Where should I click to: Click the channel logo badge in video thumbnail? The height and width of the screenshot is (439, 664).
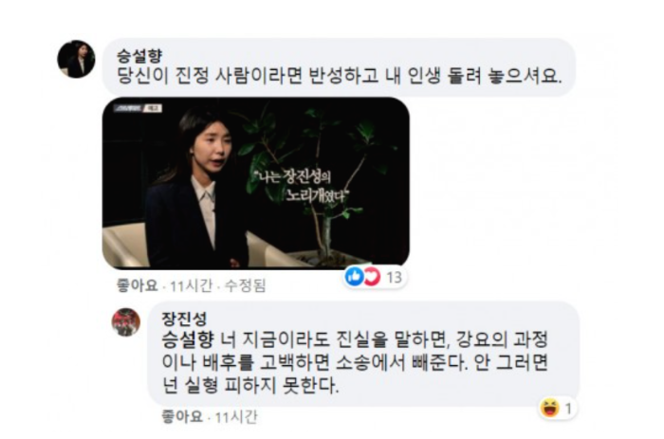138,108
